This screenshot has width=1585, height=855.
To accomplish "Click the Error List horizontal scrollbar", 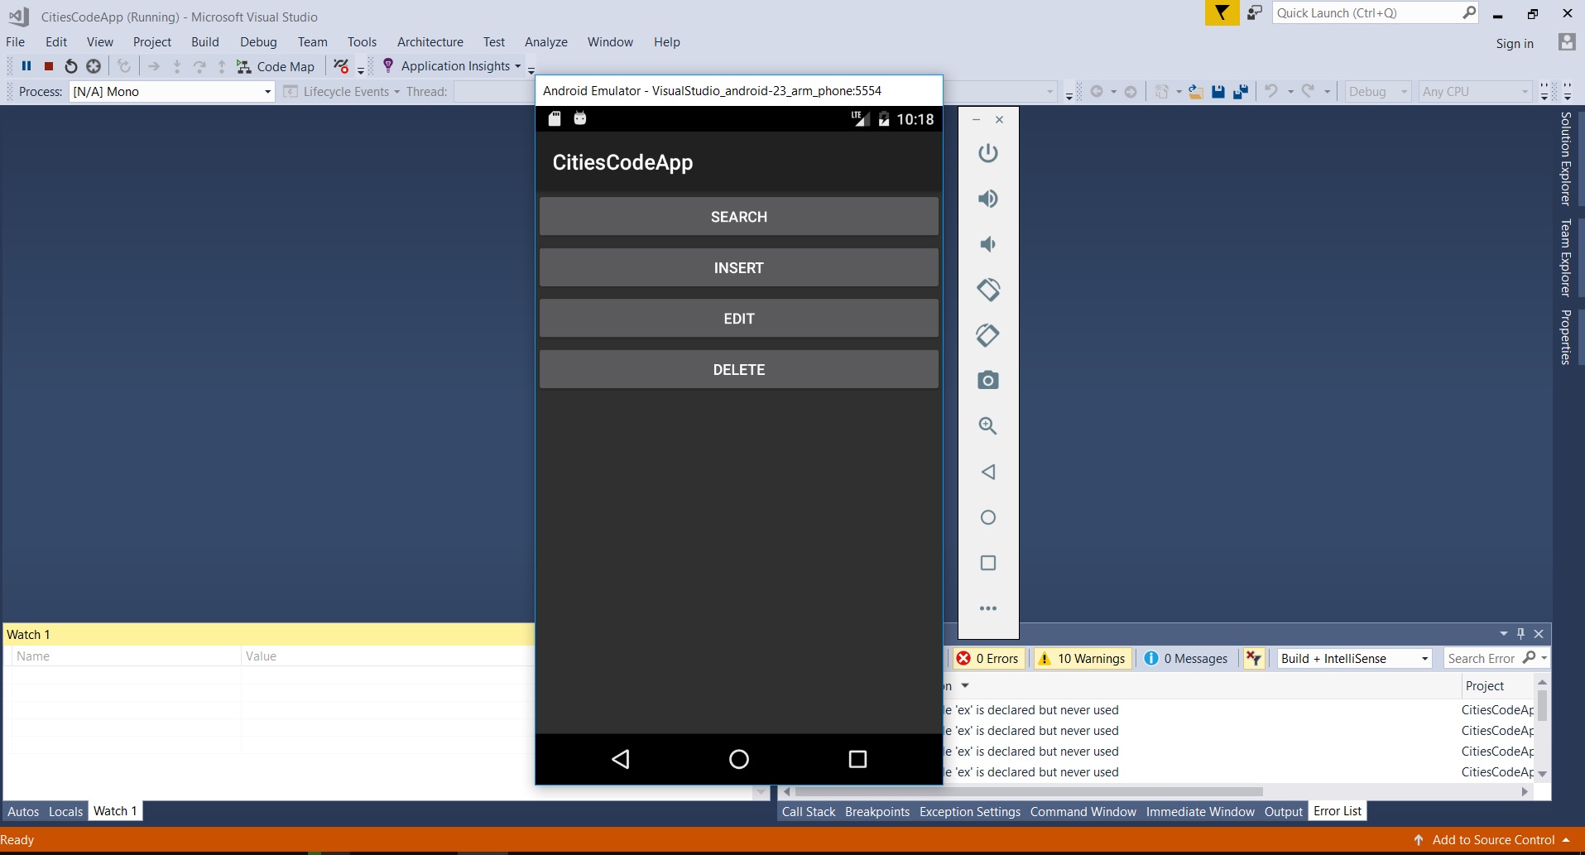I will 1029,792.
